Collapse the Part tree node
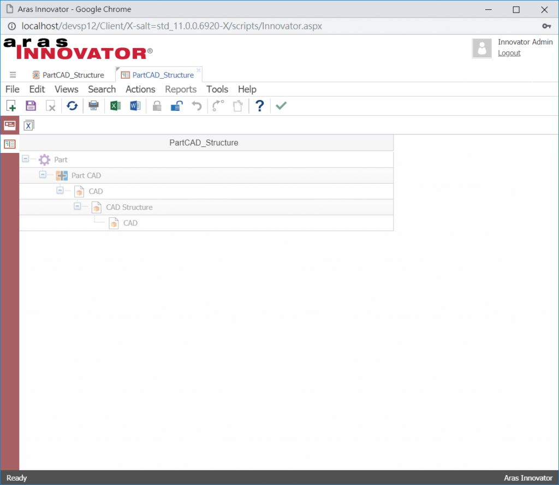This screenshot has height=485, width=559. 25,158
